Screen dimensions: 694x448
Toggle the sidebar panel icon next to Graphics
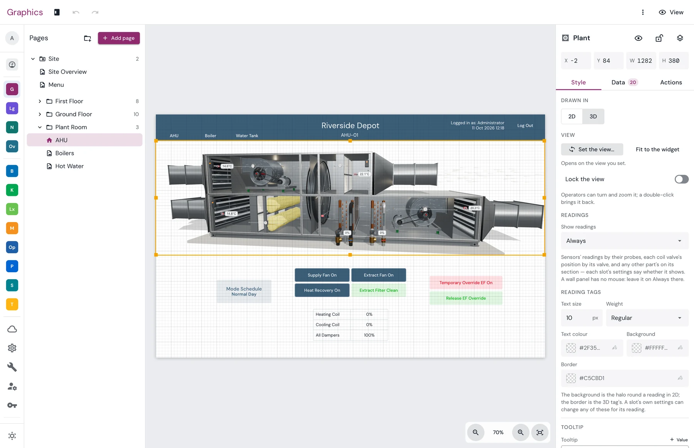click(57, 12)
